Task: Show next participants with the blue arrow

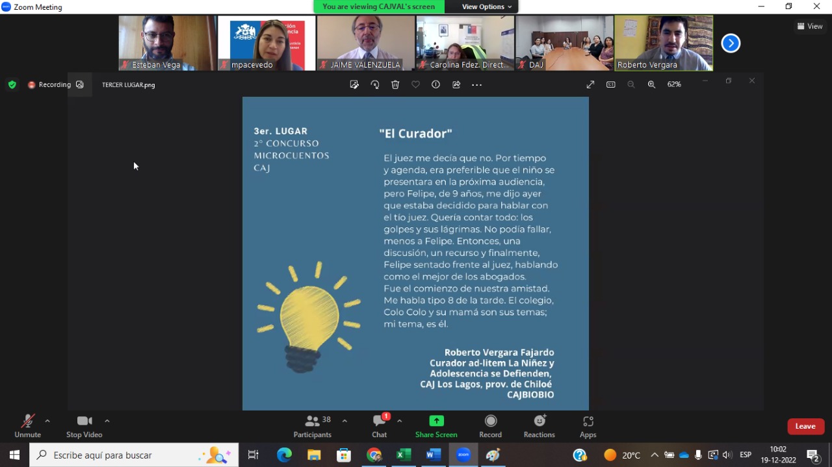Action: 731,44
